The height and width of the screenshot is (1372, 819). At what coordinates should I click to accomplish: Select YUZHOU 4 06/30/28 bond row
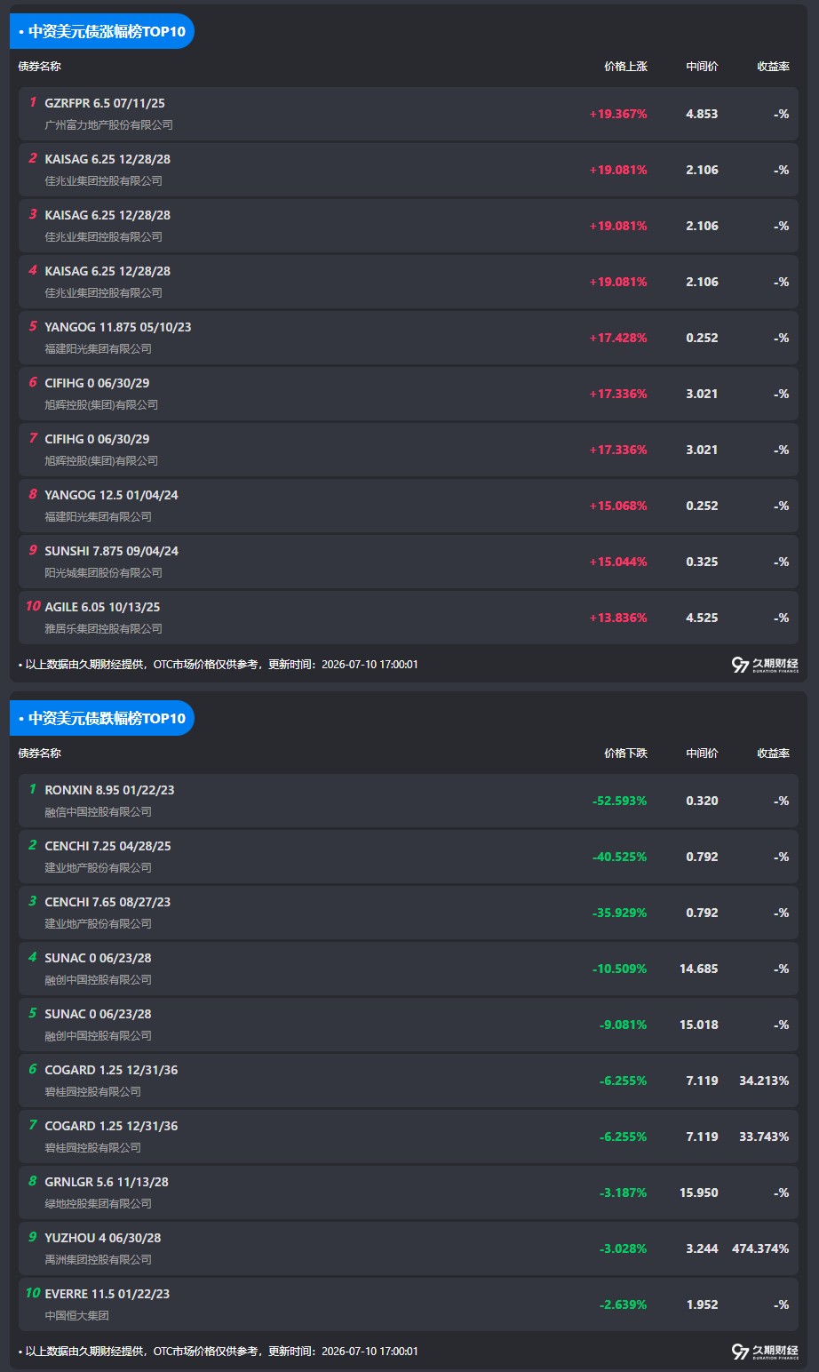click(x=409, y=1248)
